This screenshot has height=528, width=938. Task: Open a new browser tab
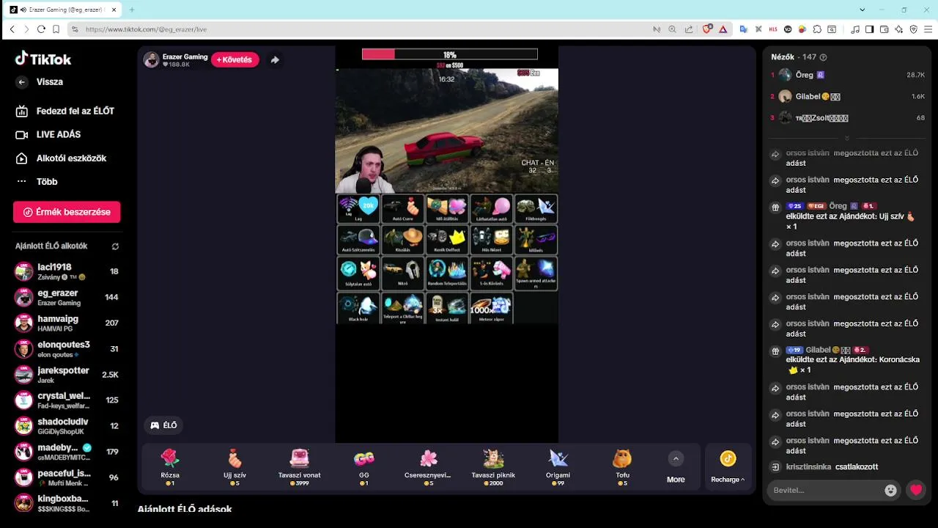132,10
